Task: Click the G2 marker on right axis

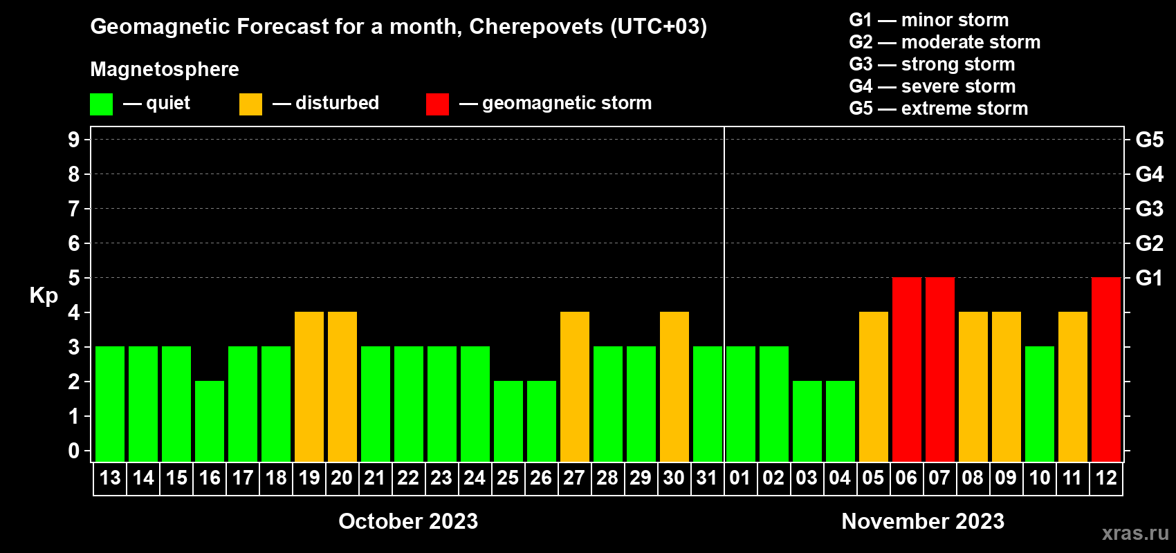Action: pyautogui.click(x=1150, y=243)
